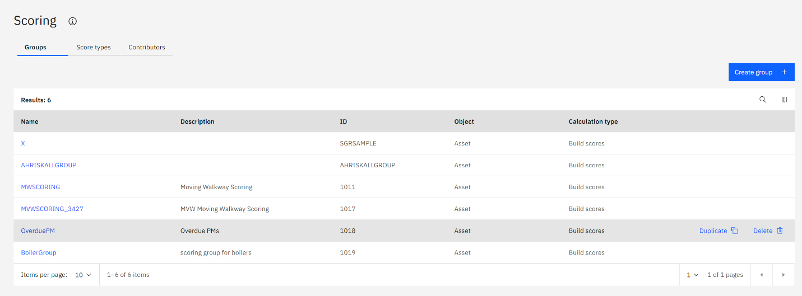802x296 pixels.
Task: Expand the Items per page dropdown
Action: pos(83,275)
